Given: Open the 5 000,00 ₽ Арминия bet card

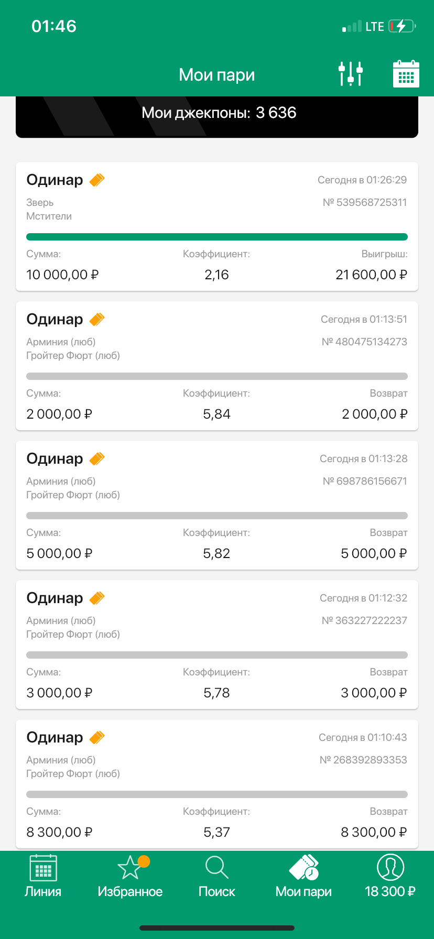Looking at the screenshot, I should [217, 505].
